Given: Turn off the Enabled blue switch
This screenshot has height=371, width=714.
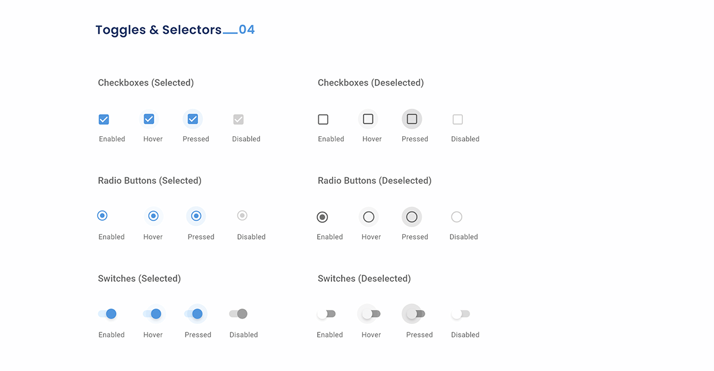Looking at the screenshot, I should click(107, 314).
